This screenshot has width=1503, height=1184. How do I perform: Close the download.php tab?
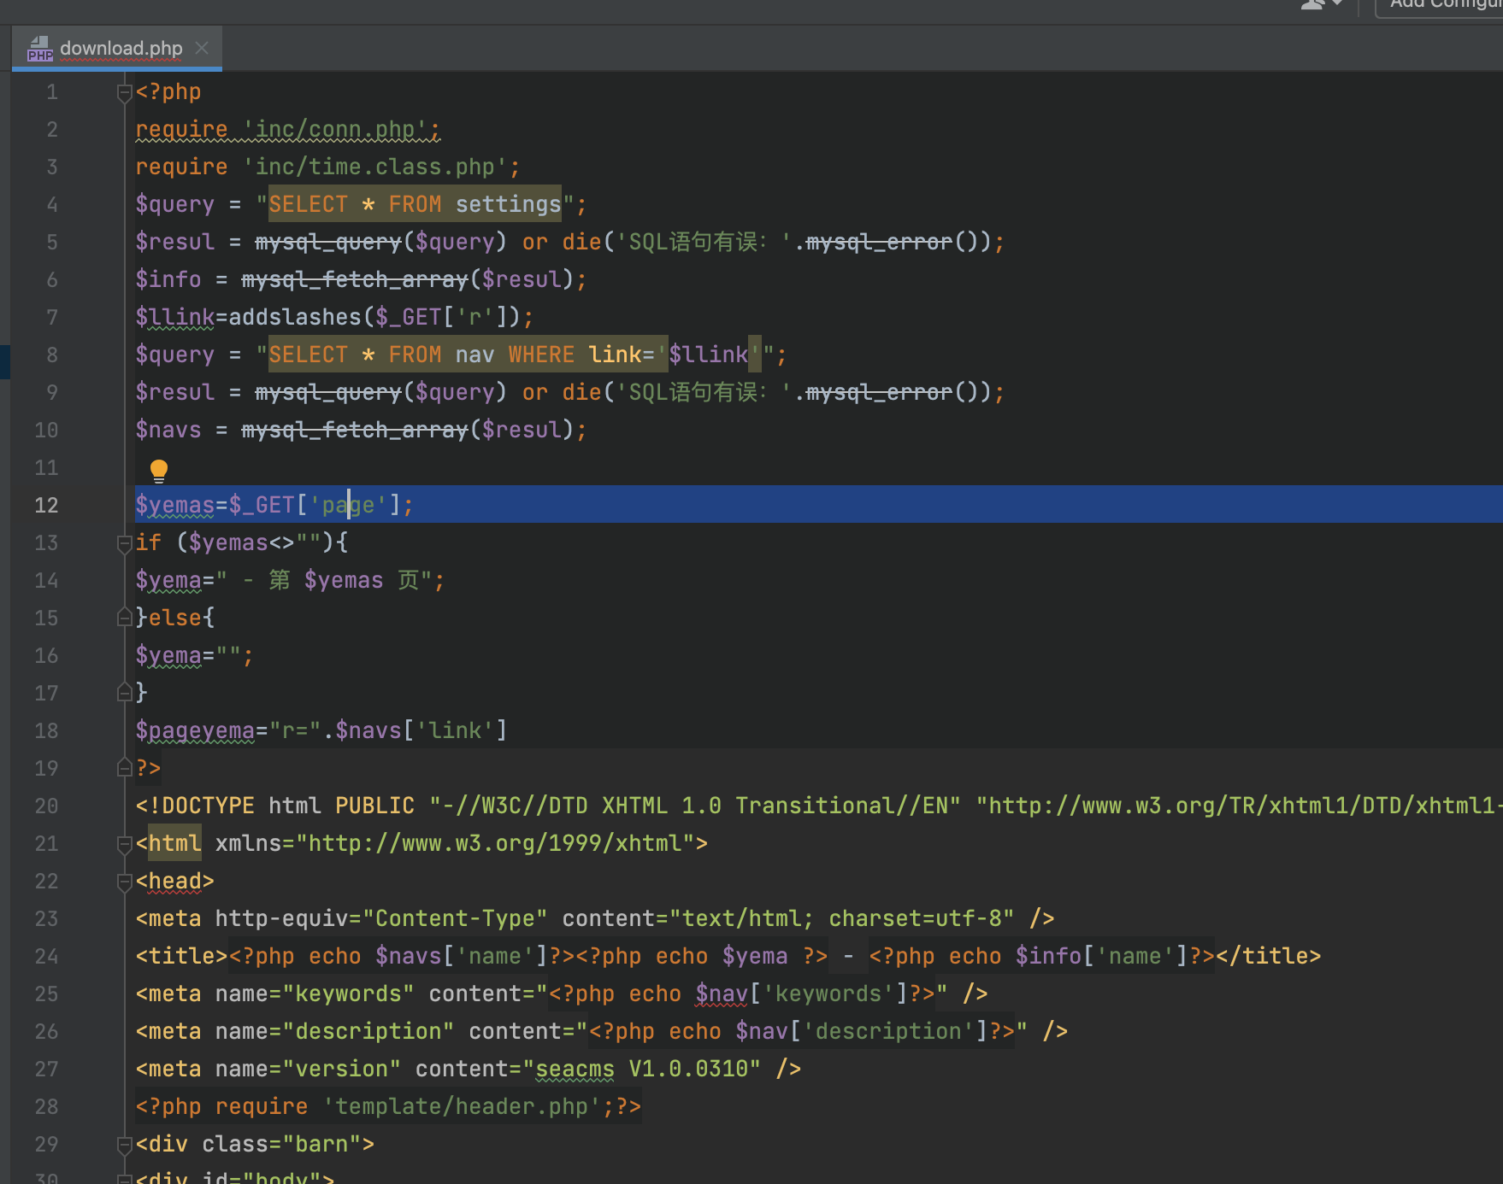[202, 48]
